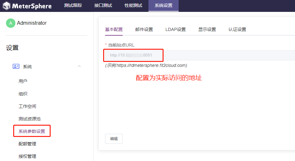
Task: Switch to the 邮件设置 tab
Action: coord(144,30)
